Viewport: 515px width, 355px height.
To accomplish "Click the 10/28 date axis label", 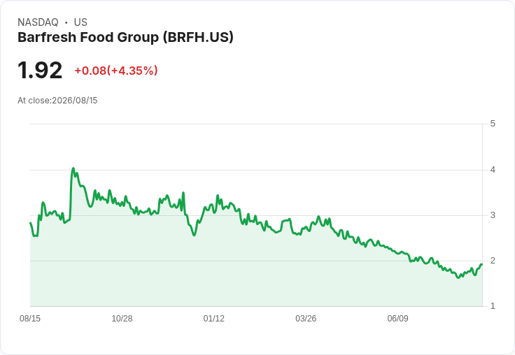I will click(122, 318).
